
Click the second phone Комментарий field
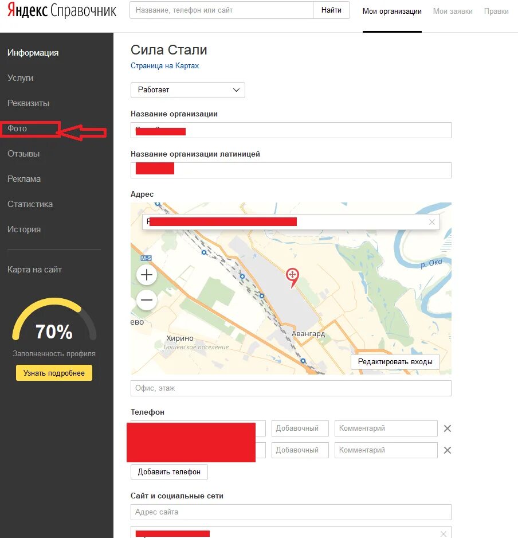pos(386,450)
